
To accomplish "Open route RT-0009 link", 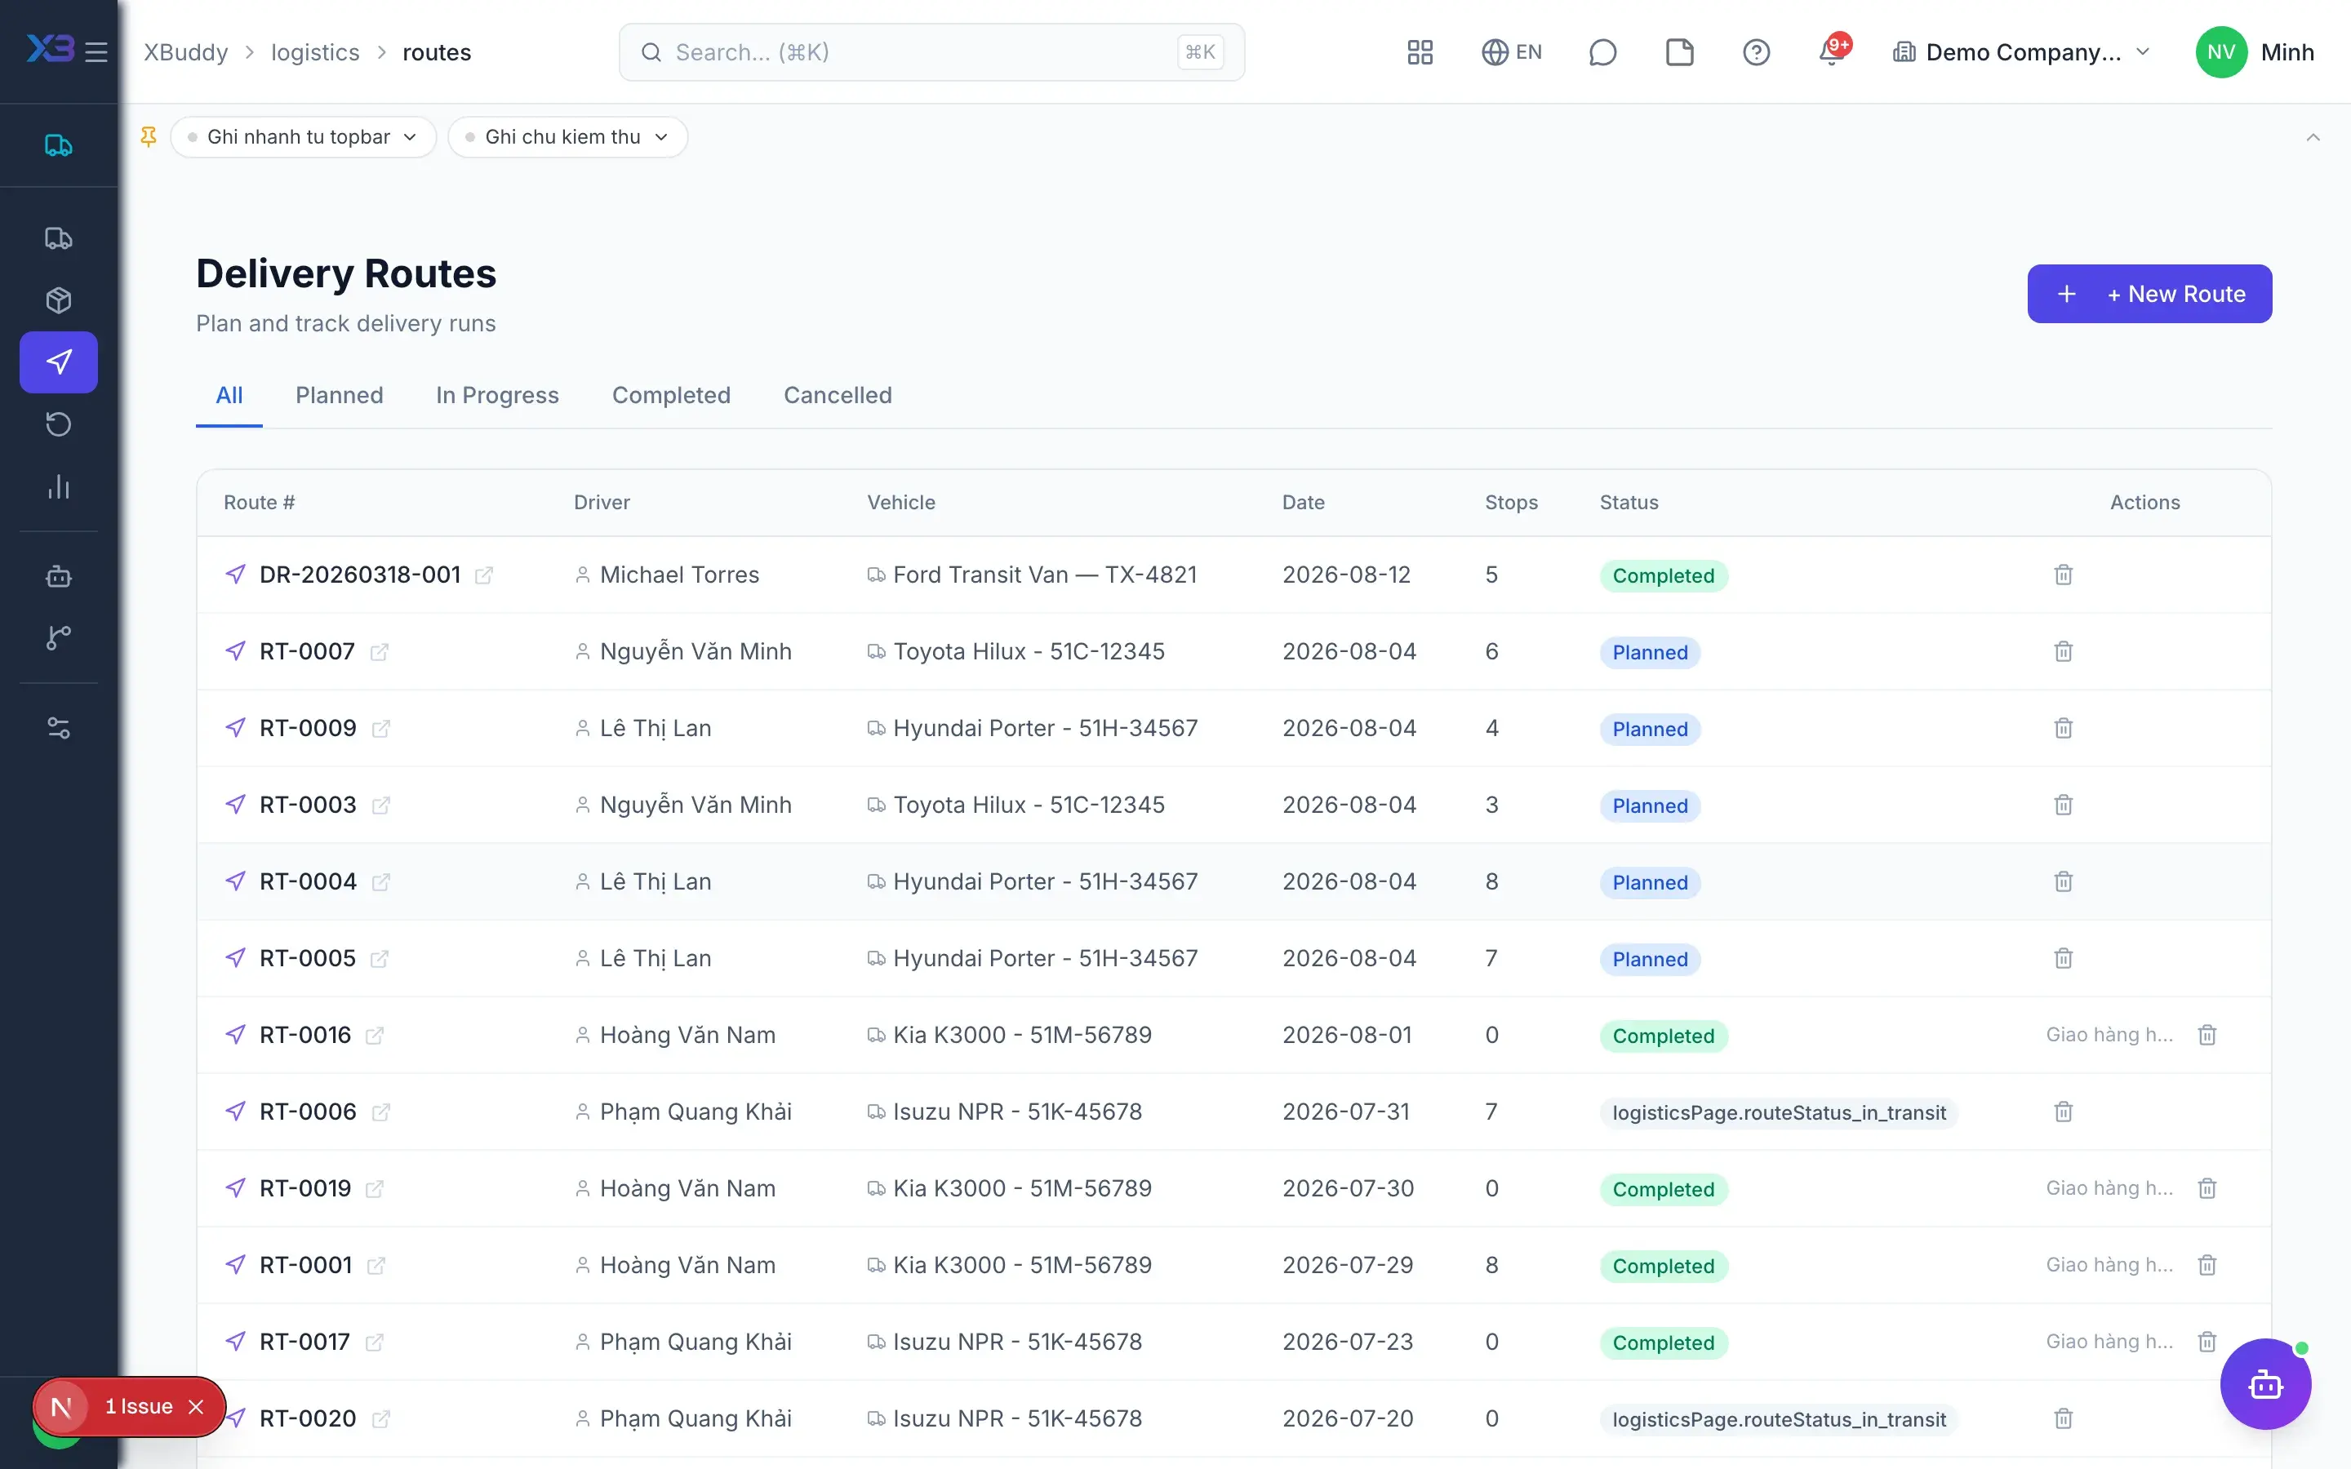I will 308,728.
